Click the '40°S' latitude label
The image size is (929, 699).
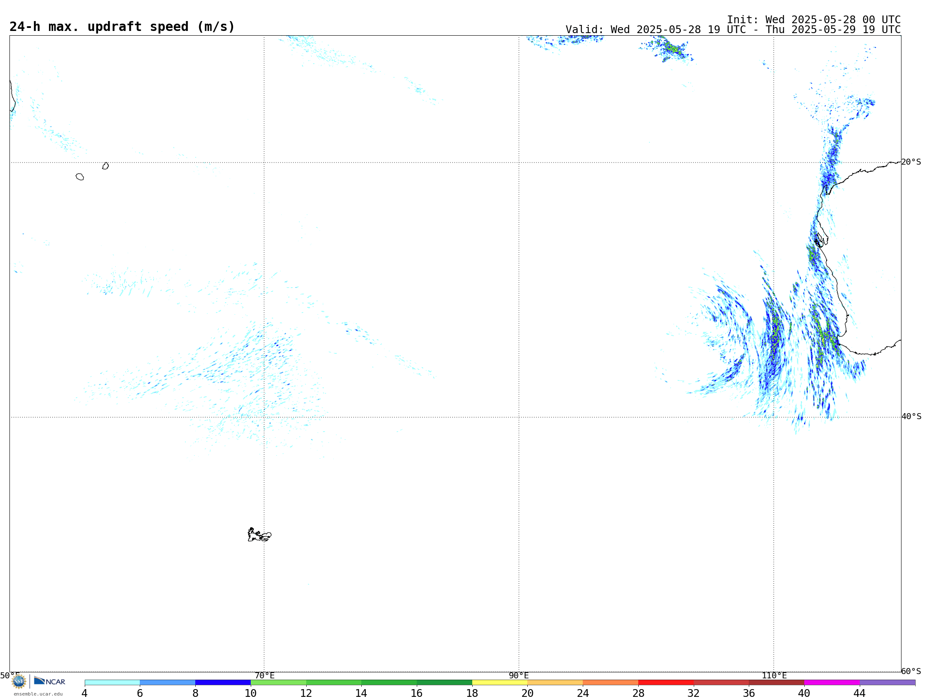911,417
